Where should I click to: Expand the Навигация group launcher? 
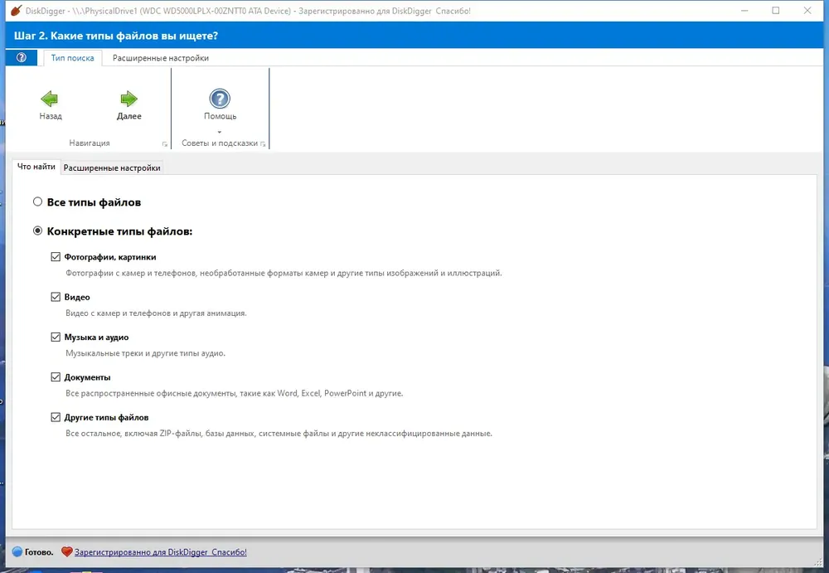164,144
